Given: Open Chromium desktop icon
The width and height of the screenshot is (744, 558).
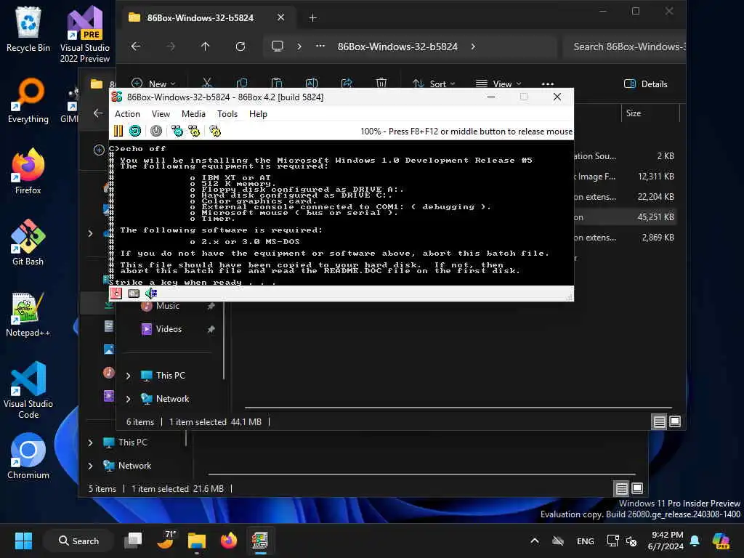Looking at the screenshot, I should coord(28,456).
